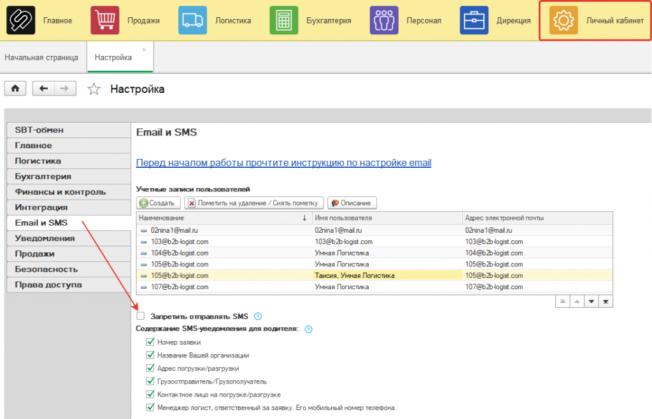652x419 pixels.
Task: Move selected row down one position
Action: point(592,301)
